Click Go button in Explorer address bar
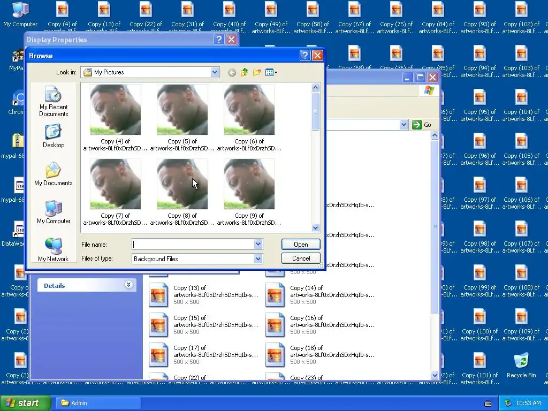The image size is (548, 411). pyautogui.click(x=422, y=125)
